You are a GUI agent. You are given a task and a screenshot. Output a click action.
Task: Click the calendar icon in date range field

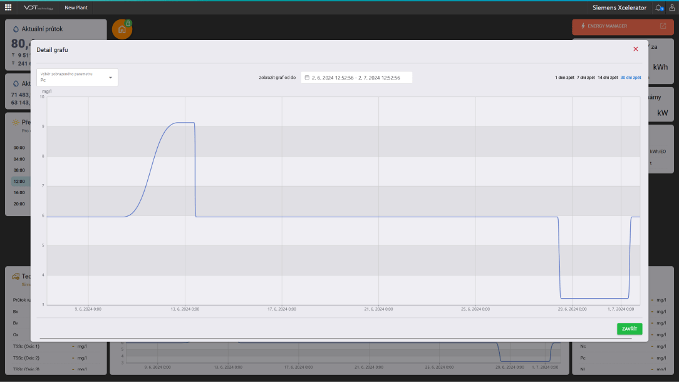click(x=307, y=78)
